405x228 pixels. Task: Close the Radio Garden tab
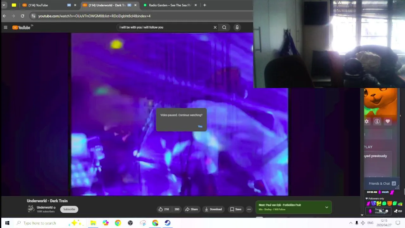point(196,5)
